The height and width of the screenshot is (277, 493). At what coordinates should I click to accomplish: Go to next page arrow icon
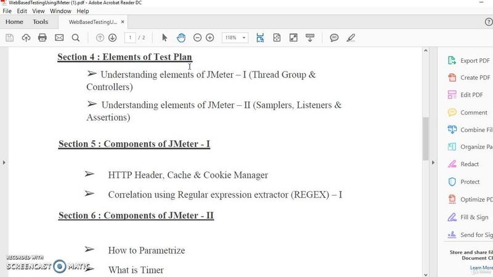[x=112, y=38]
